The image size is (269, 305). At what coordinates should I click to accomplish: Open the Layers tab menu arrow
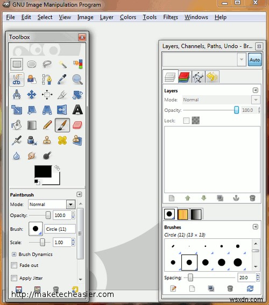[256, 90]
